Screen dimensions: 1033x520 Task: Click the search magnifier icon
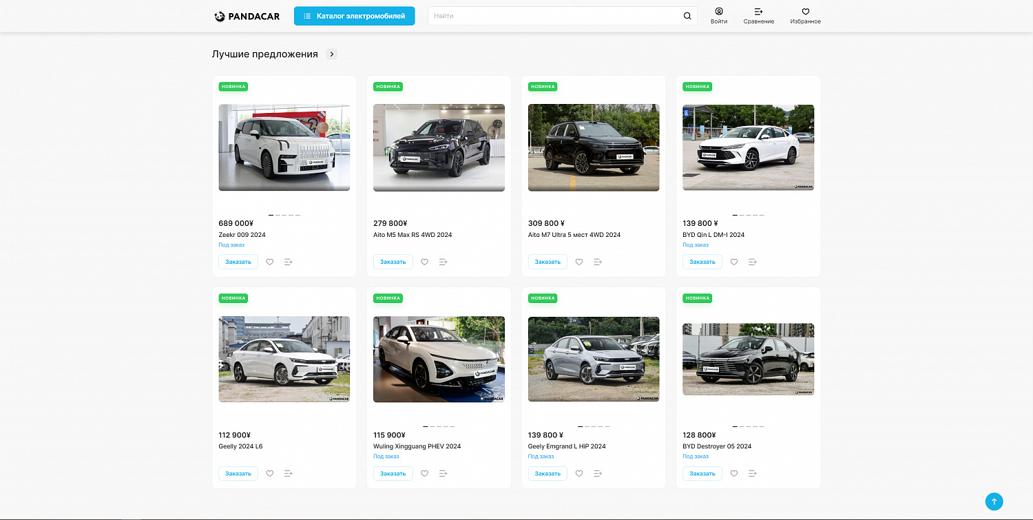(687, 16)
